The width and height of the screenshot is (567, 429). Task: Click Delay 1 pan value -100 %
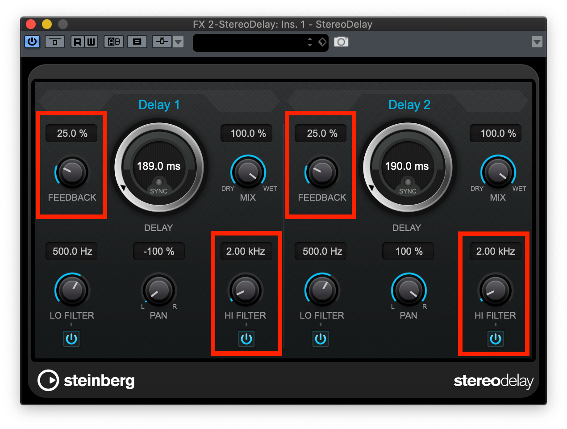click(158, 251)
